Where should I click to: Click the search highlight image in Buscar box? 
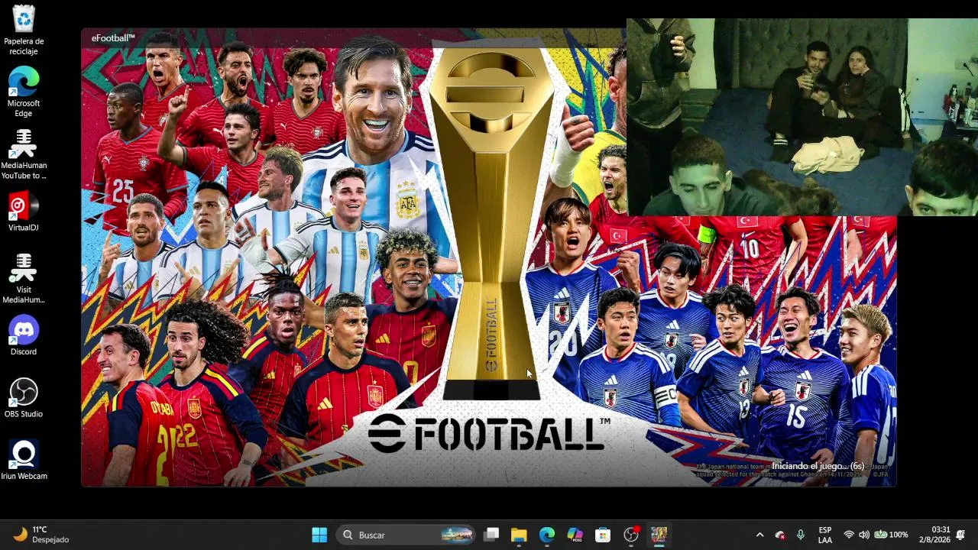457,535
